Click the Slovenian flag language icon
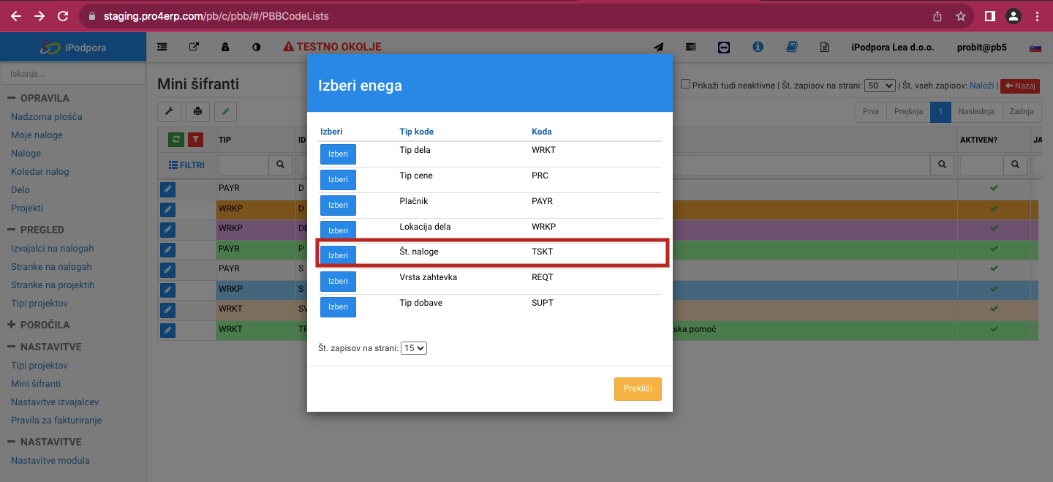1053x482 pixels. [1035, 47]
